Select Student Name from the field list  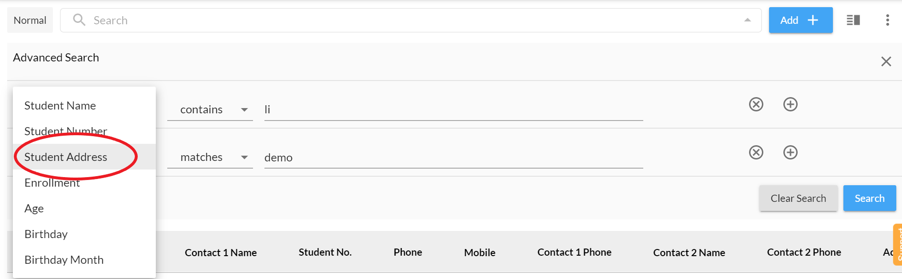coord(60,106)
